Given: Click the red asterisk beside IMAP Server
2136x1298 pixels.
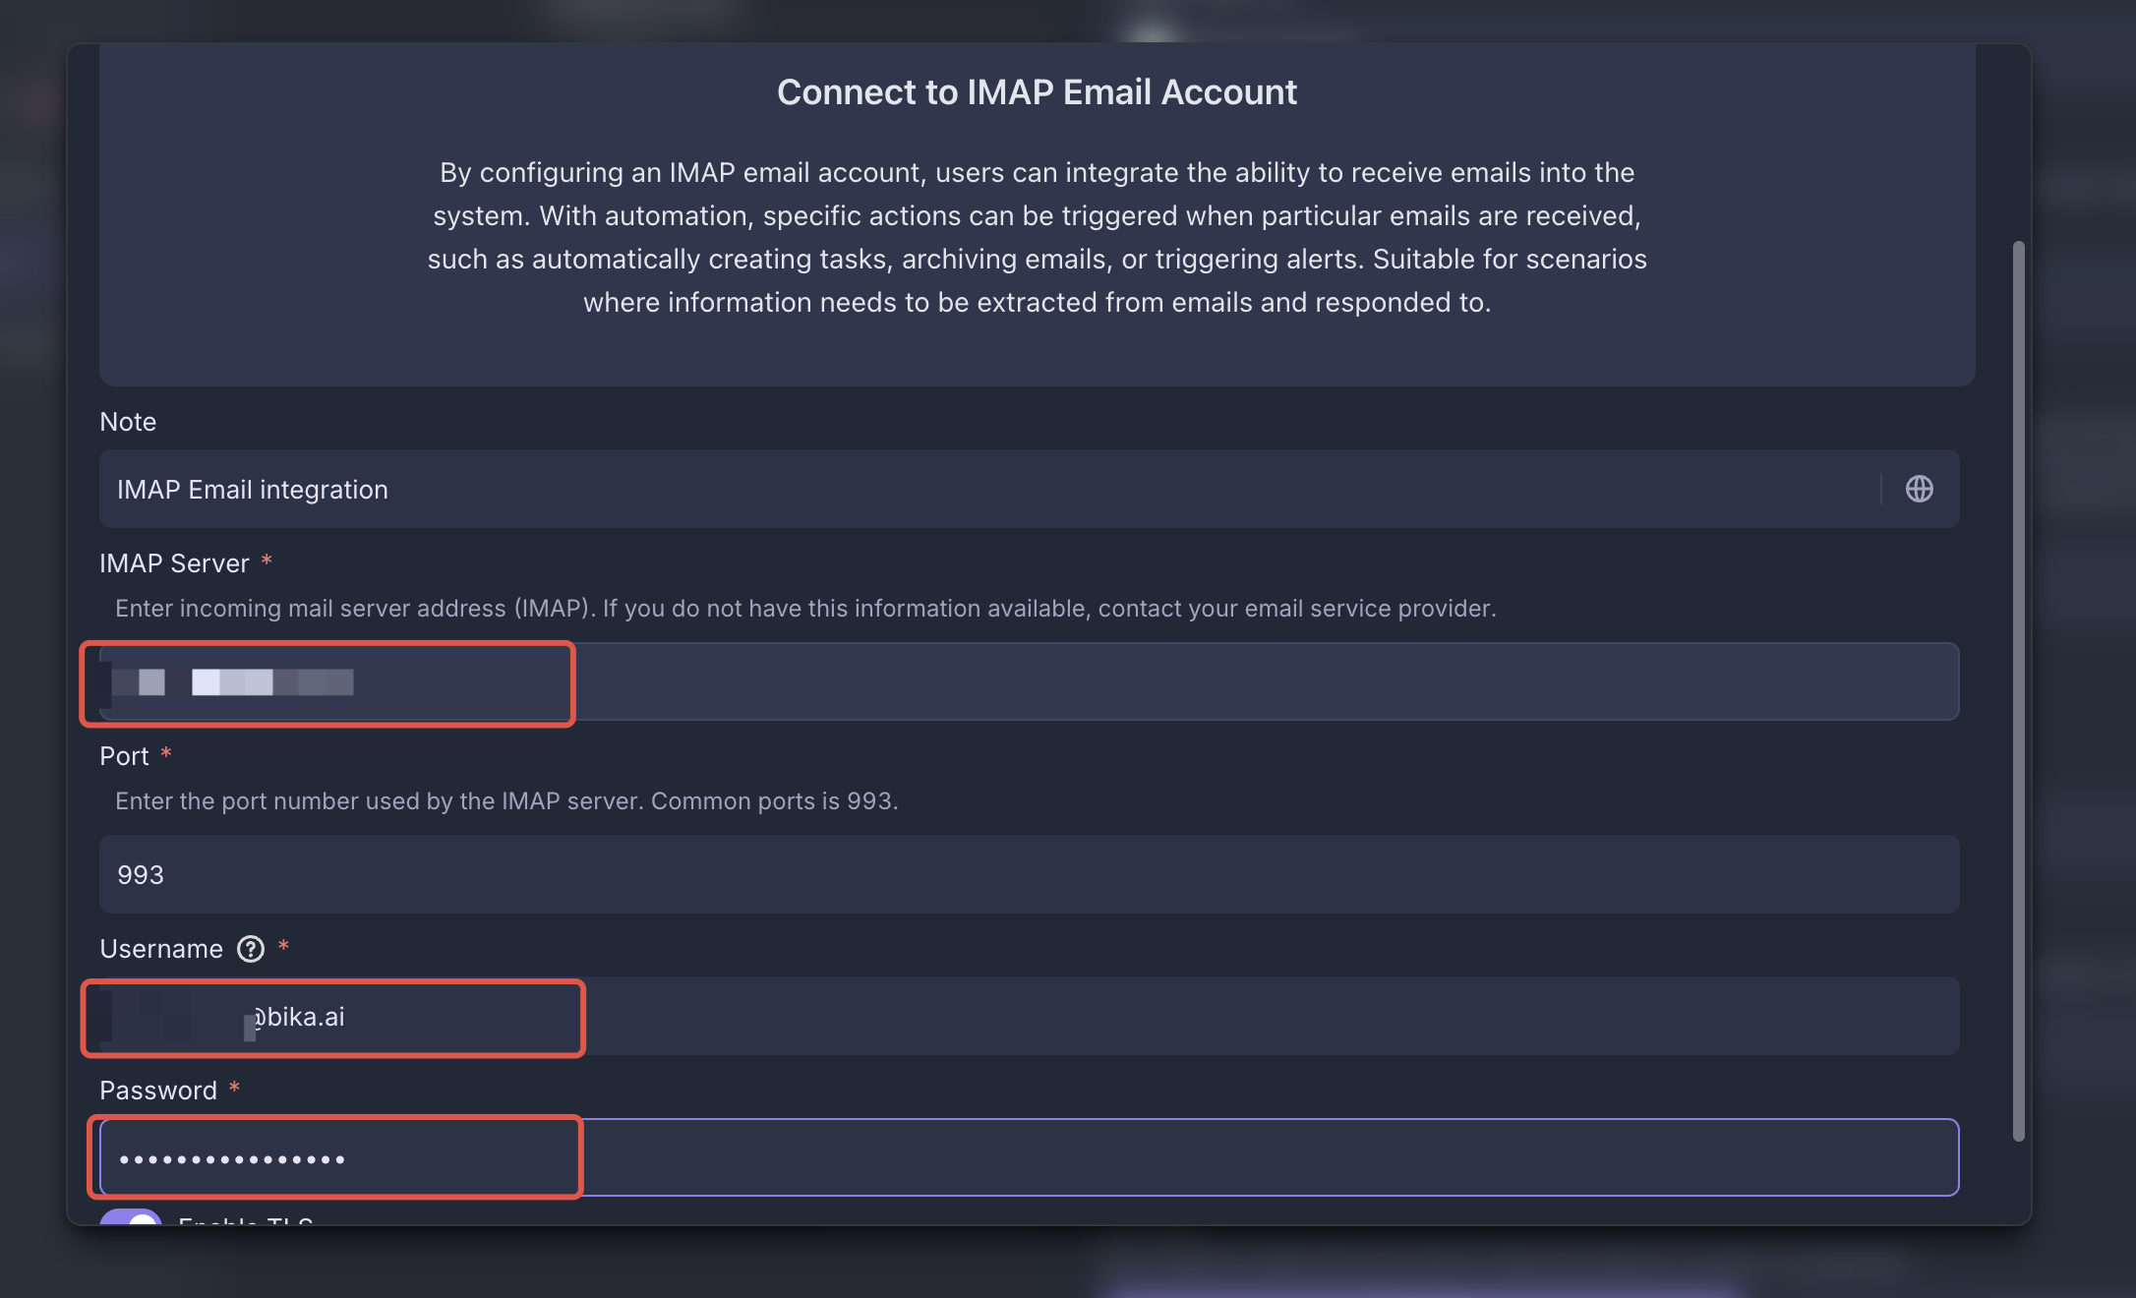Looking at the screenshot, I should coord(267,560).
